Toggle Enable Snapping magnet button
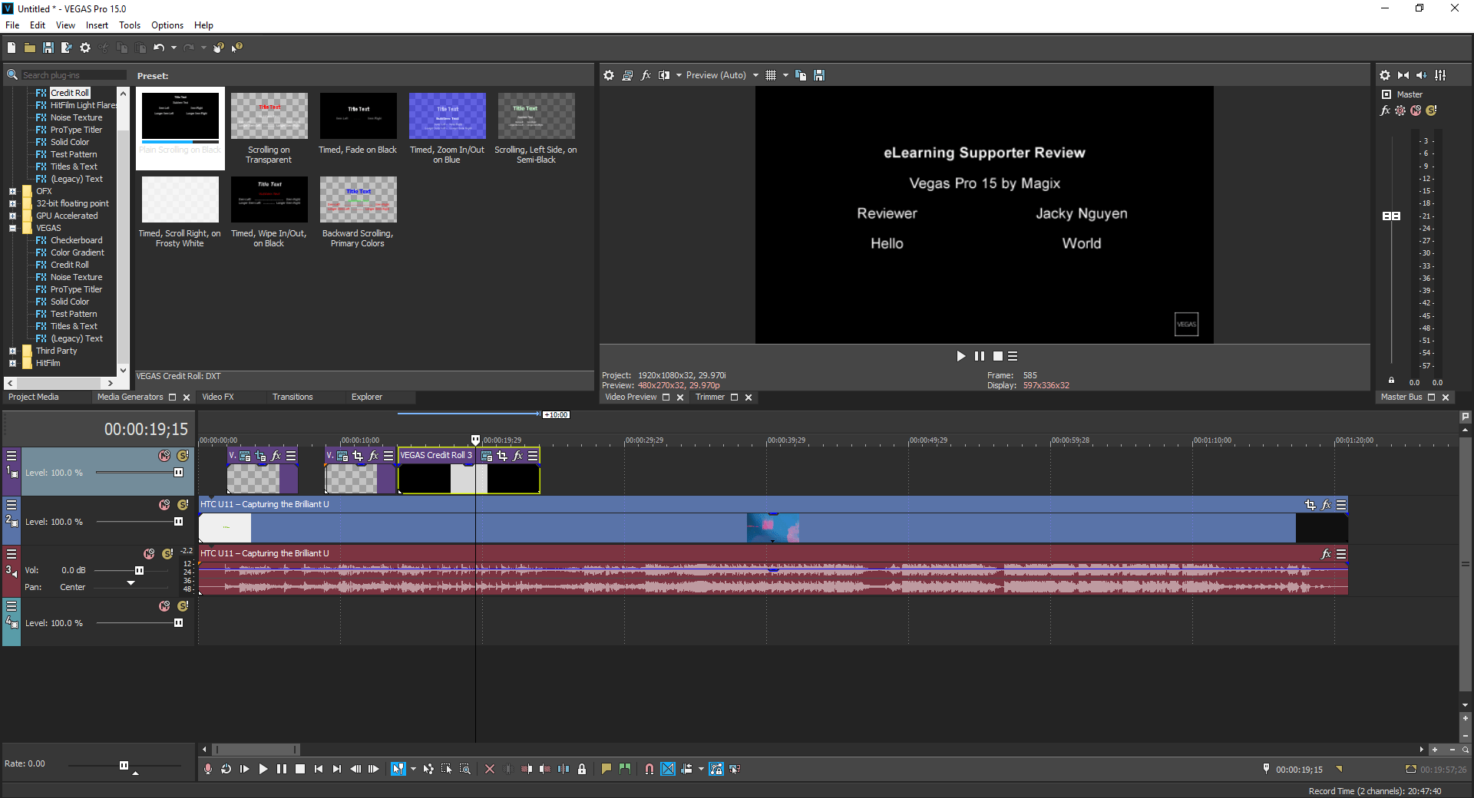The height and width of the screenshot is (798, 1474). click(649, 769)
